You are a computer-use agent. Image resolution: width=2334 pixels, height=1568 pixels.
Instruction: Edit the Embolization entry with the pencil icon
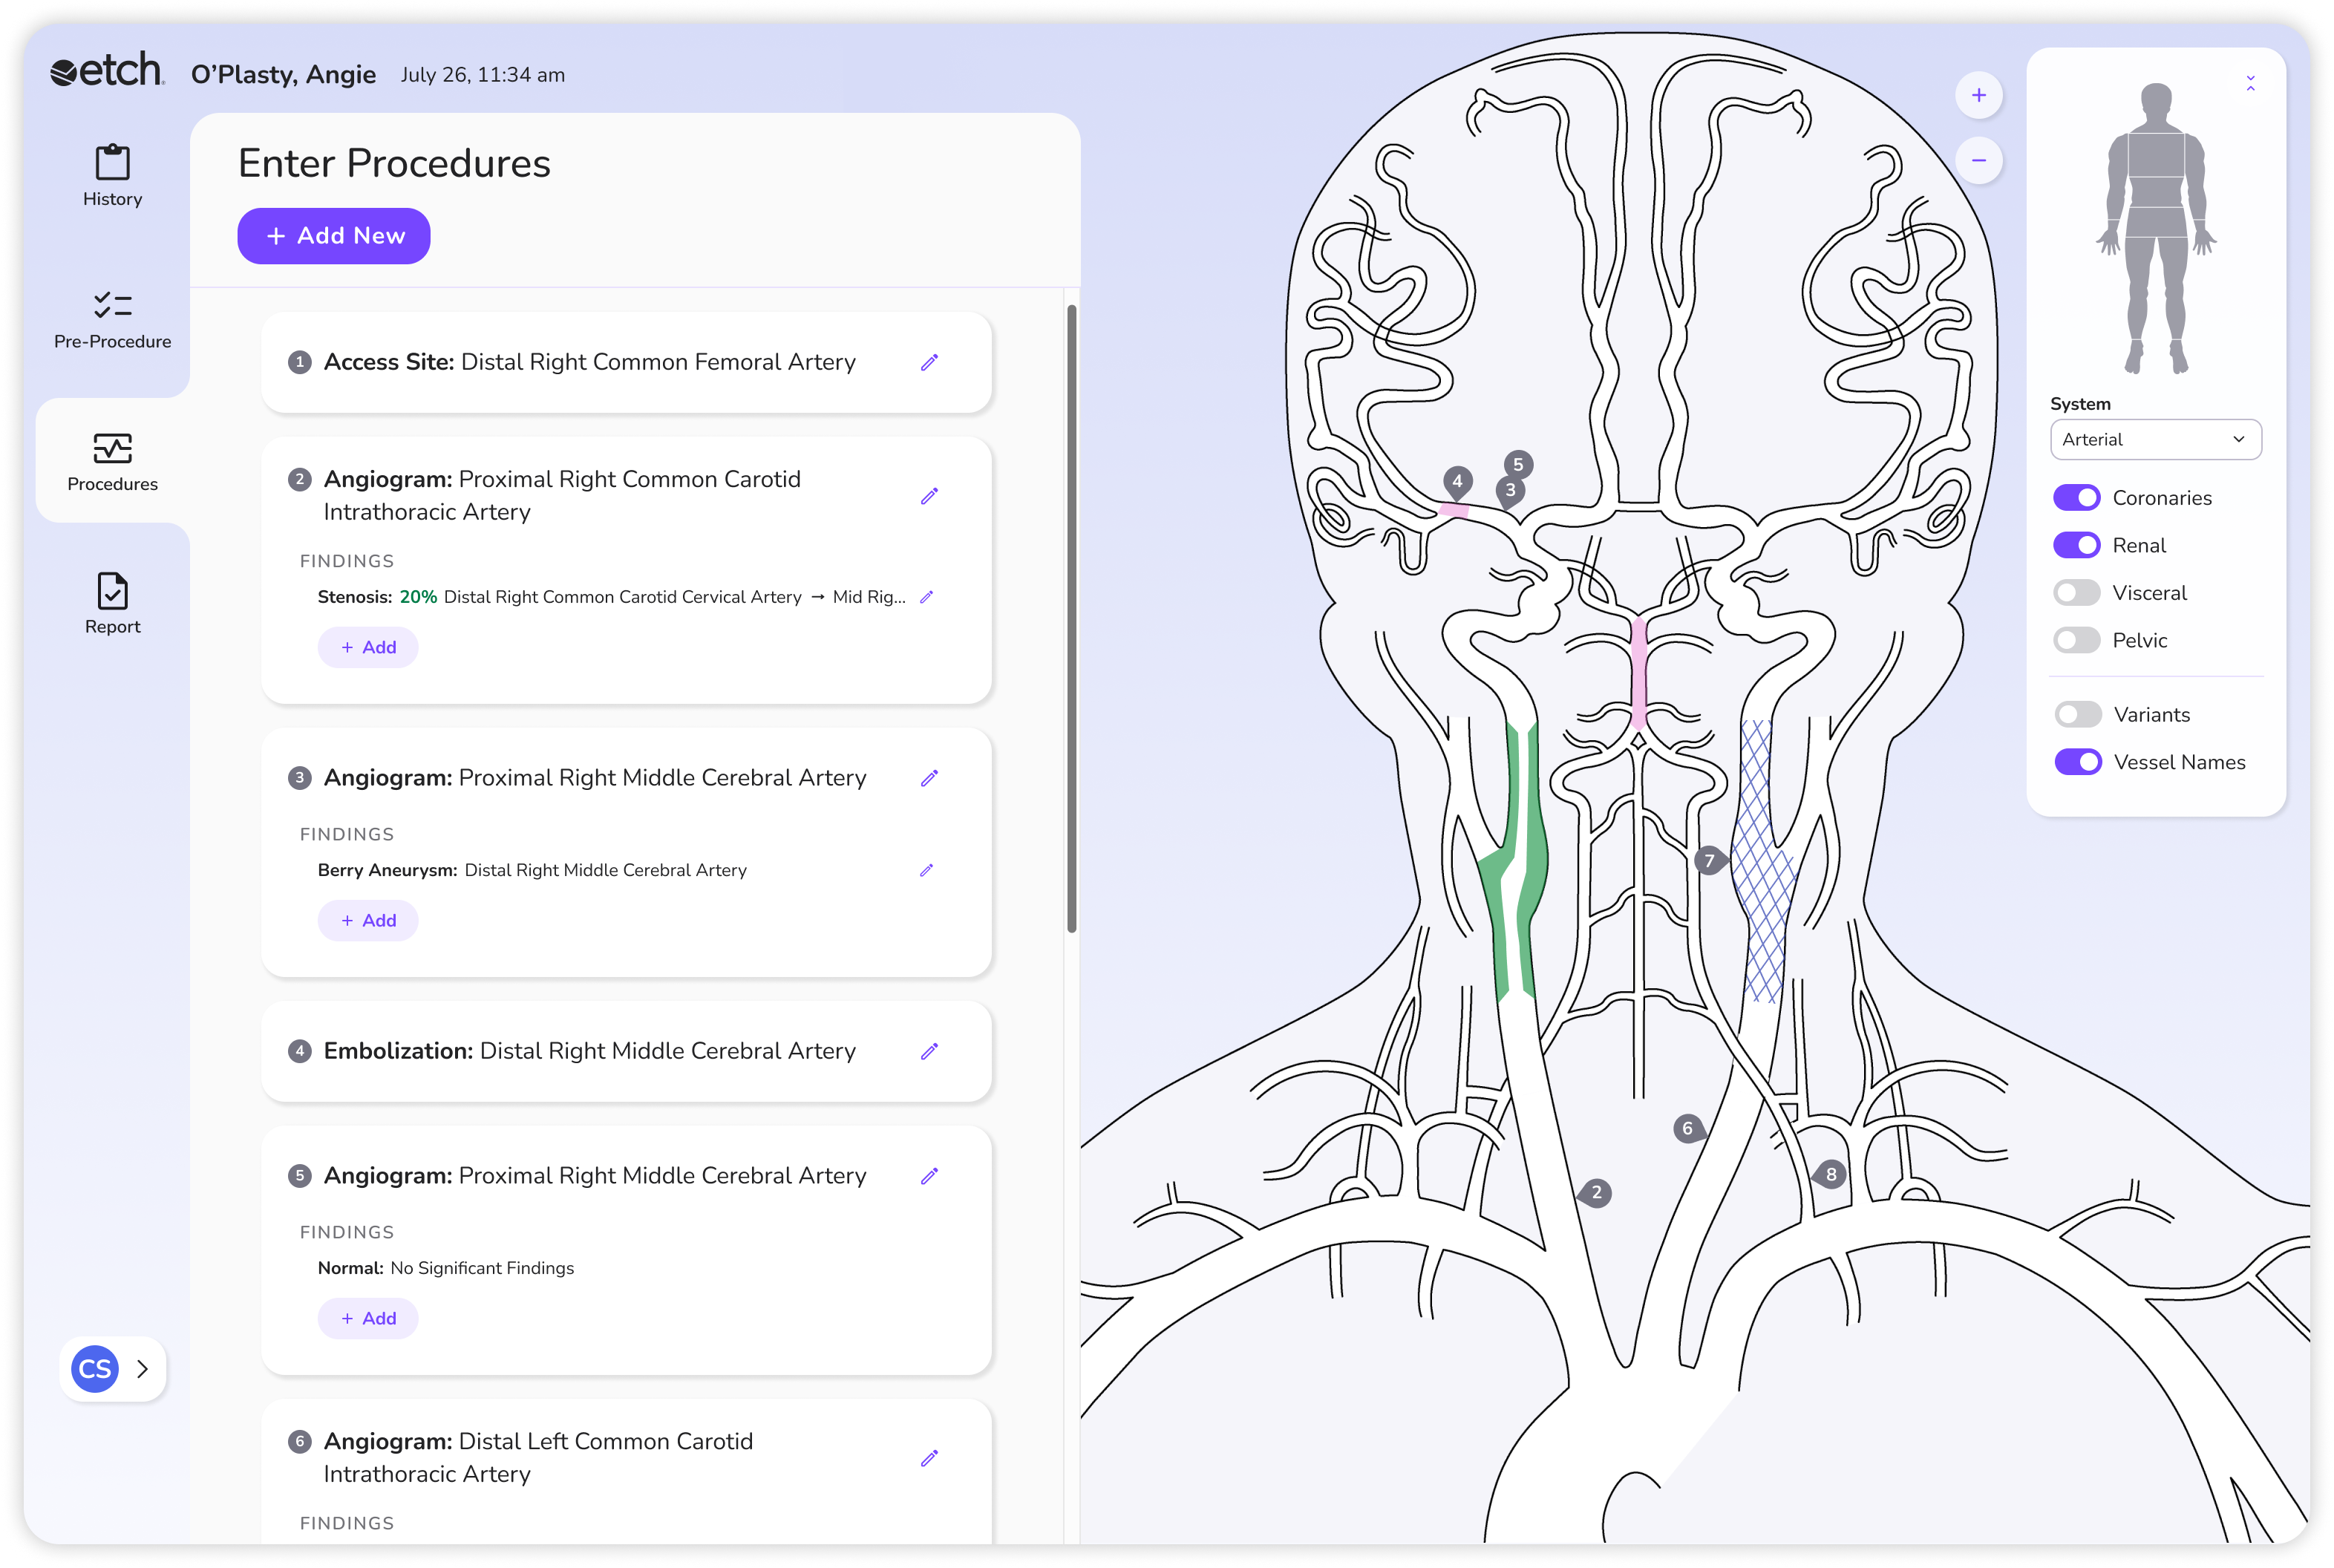coord(929,1051)
